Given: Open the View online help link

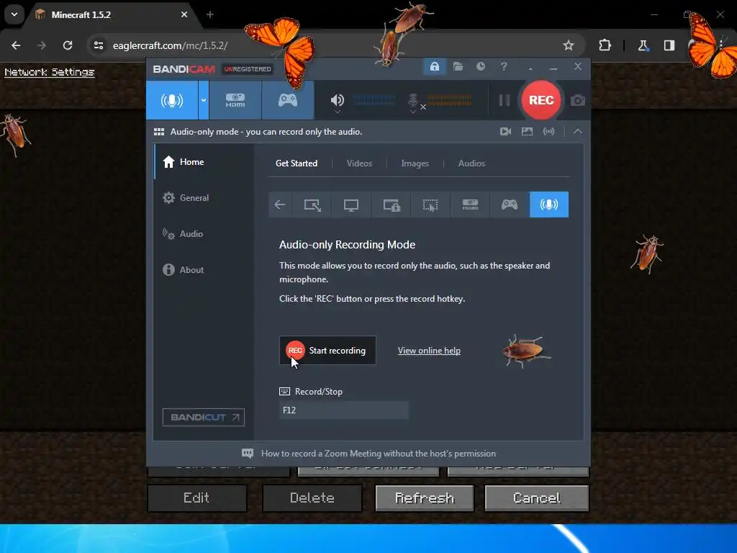Looking at the screenshot, I should coord(429,351).
